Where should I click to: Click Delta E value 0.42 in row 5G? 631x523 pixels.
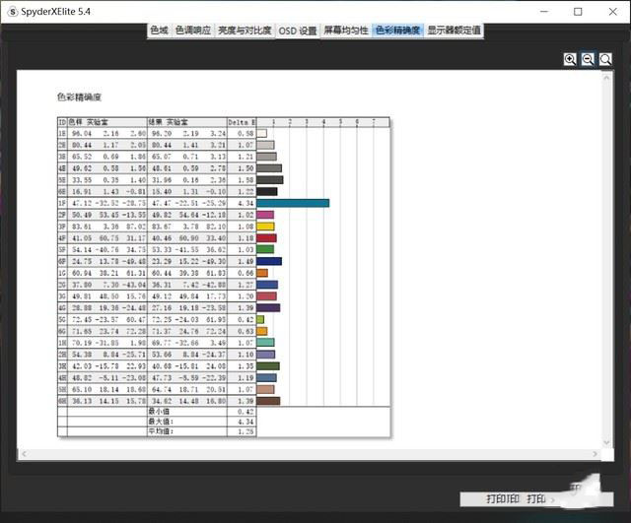click(245, 320)
